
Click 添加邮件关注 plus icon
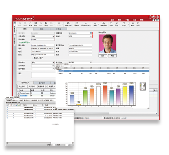(86, 24)
